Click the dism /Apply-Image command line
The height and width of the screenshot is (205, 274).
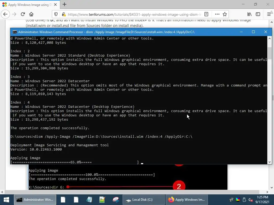101,136
